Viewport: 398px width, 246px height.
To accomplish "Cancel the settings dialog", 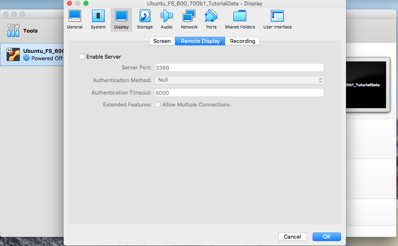I will coord(292,237).
